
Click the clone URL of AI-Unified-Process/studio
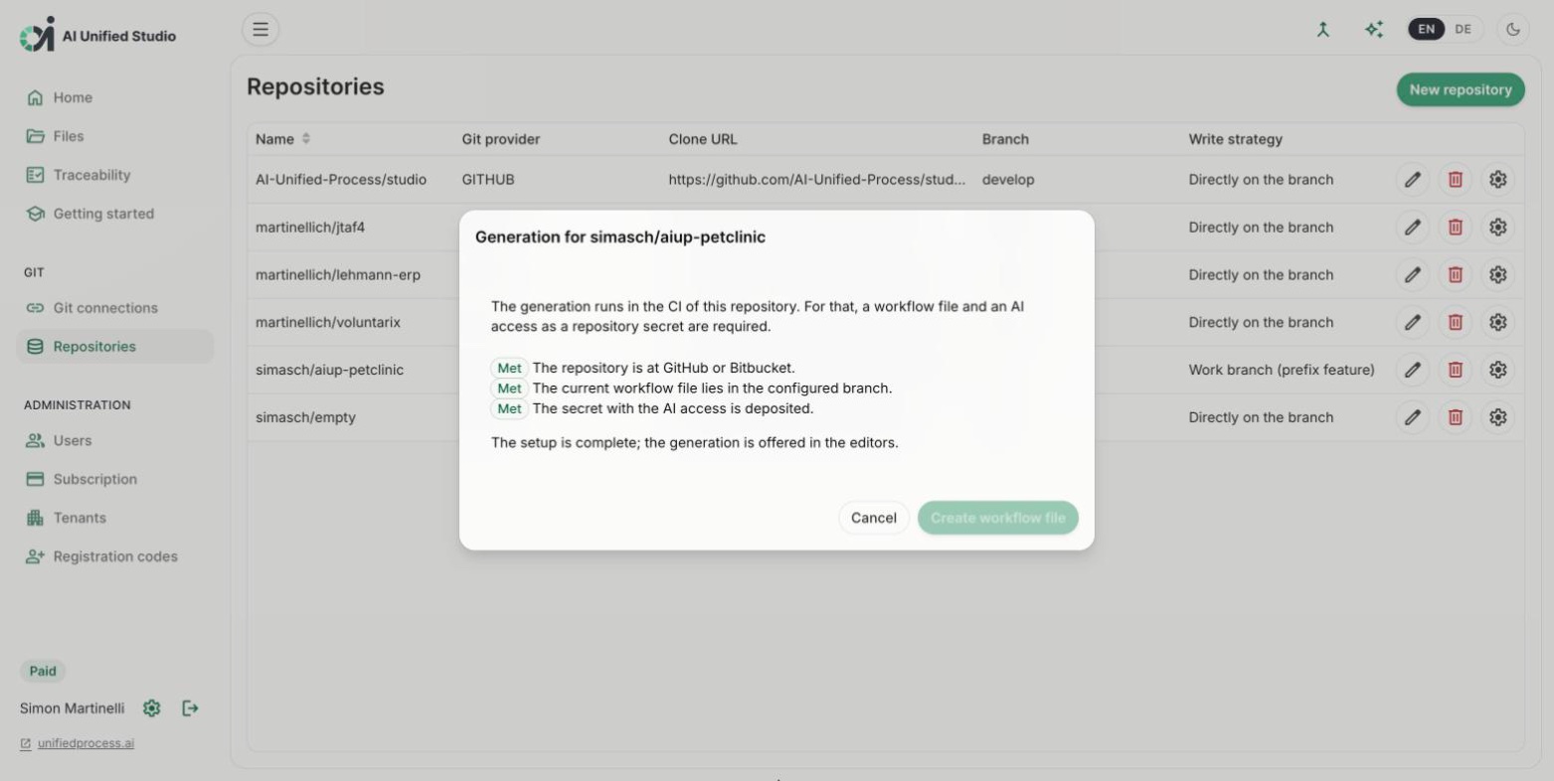816,180
